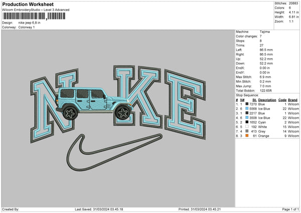Viewport: 301px width, 213px height.
Task: Select the Grey swatch in the 413 row
Action: point(247,131)
